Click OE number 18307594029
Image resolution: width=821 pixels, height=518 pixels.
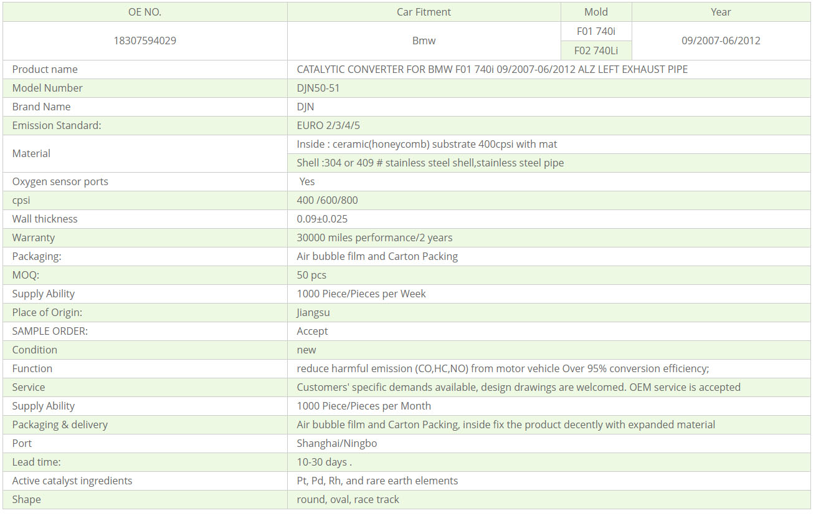coord(145,41)
